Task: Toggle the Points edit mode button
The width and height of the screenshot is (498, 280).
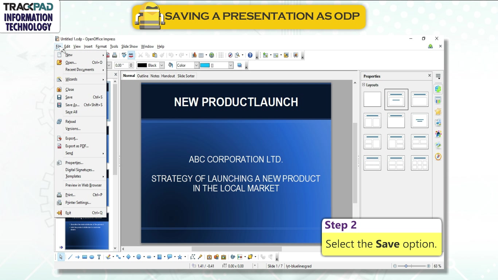Action: pyautogui.click(x=193, y=257)
